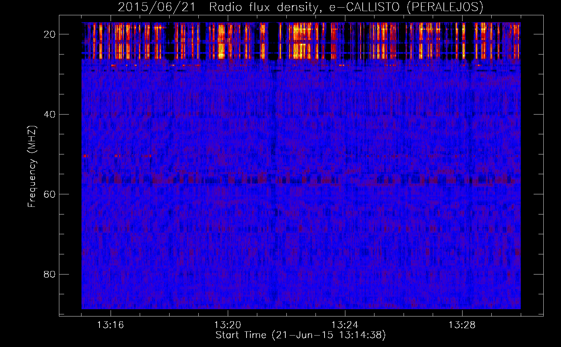Click the Frequency (MHZ) axis label
This screenshot has height=347, width=561.
coord(32,167)
